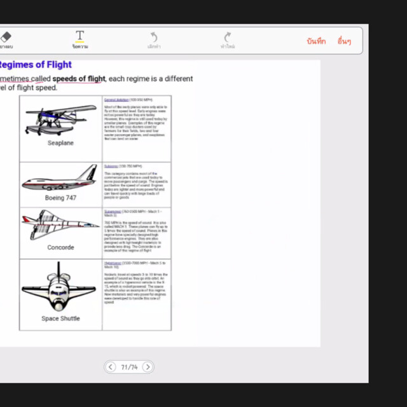Click the 71/74 page indicator
This screenshot has height=407, width=407.
(x=129, y=367)
